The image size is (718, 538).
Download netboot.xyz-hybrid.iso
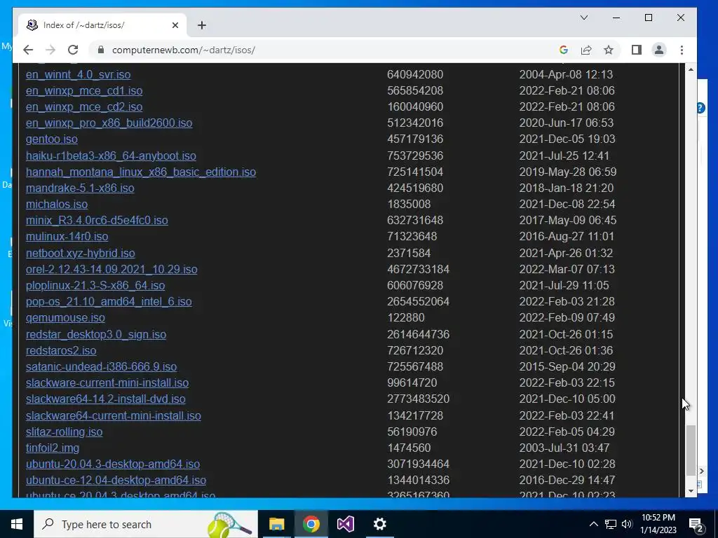click(x=81, y=254)
